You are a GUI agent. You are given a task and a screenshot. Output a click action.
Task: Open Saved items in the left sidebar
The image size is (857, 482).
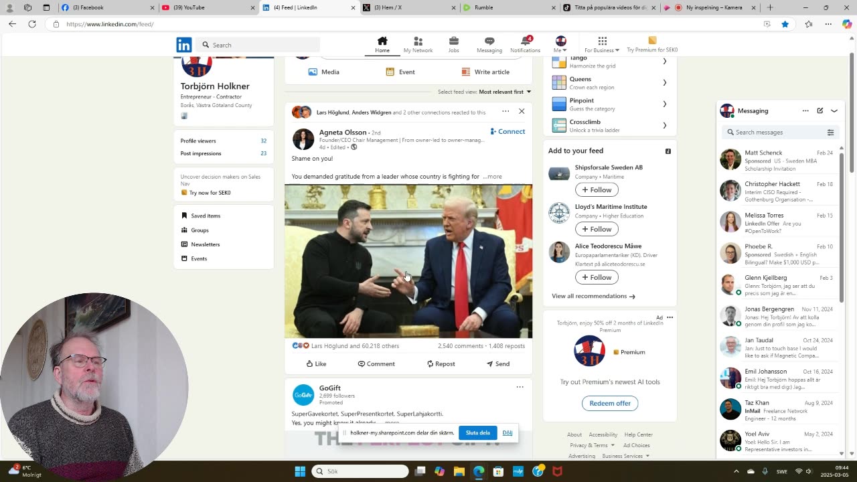pyautogui.click(x=201, y=216)
